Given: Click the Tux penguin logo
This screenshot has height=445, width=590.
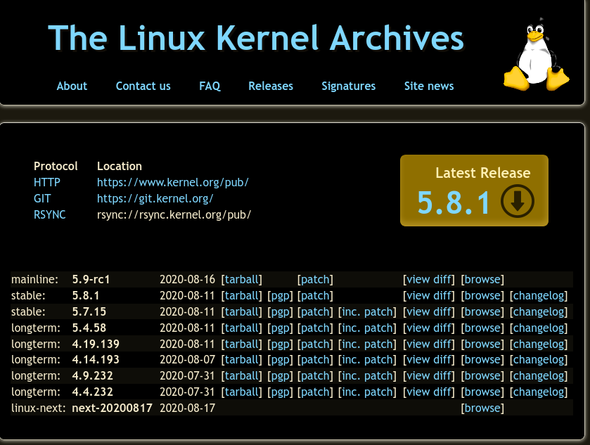Looking at the screenshot, I should pos(536,54).
